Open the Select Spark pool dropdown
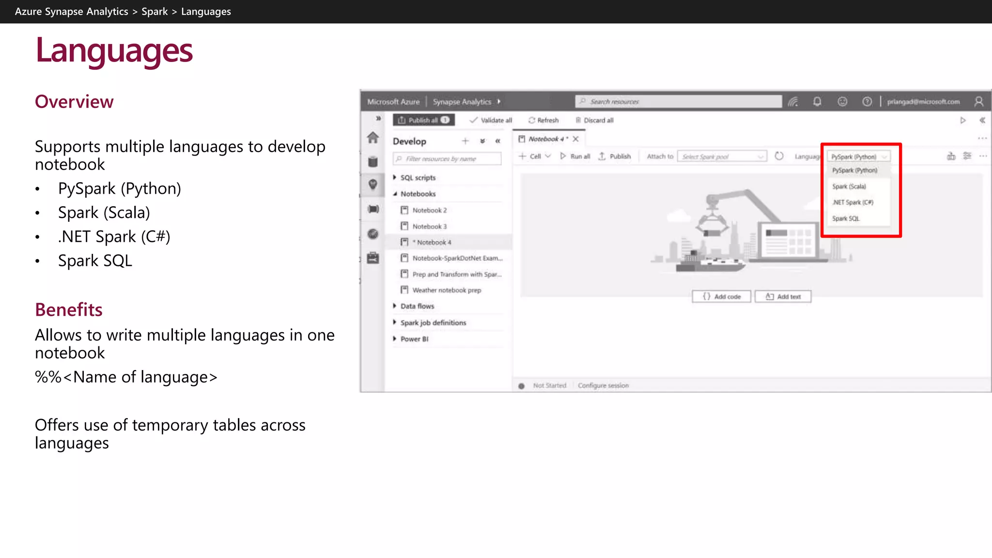 pos(722,156)
